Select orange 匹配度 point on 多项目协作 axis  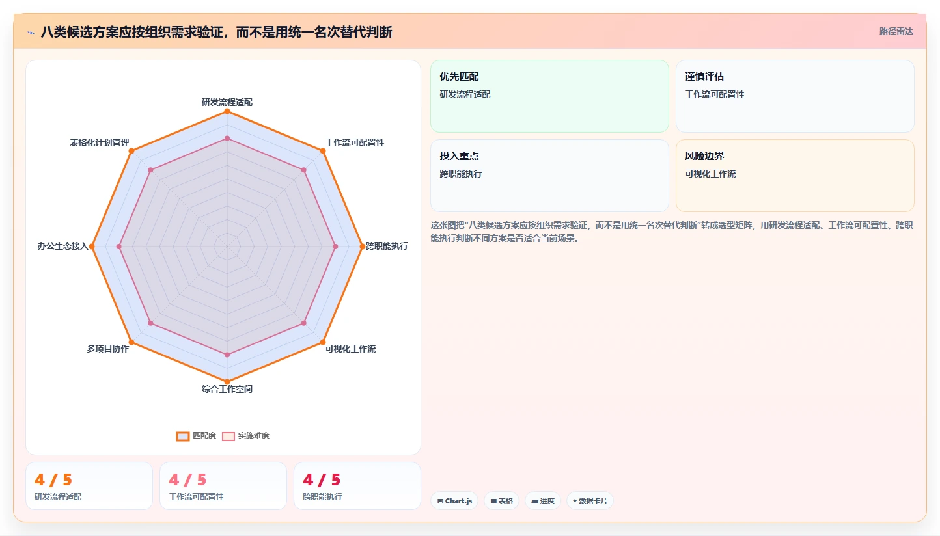pos(131,342)
